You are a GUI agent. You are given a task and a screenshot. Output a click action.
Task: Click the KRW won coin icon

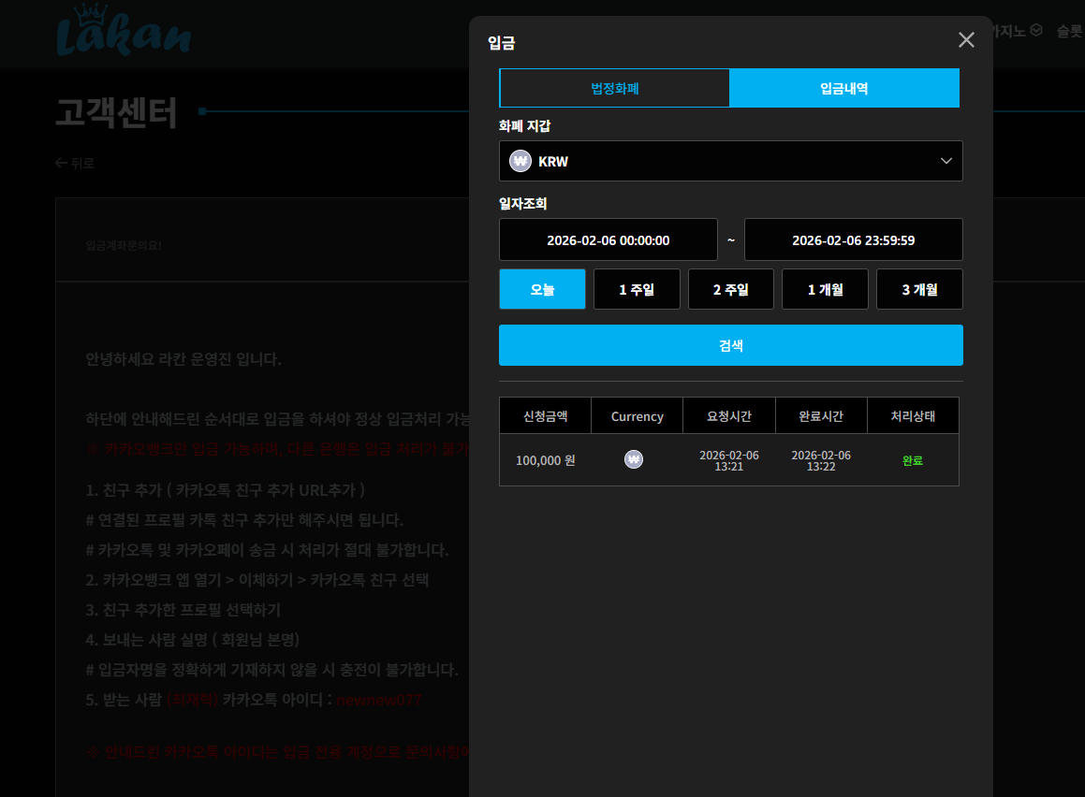(x=521, y=161)
